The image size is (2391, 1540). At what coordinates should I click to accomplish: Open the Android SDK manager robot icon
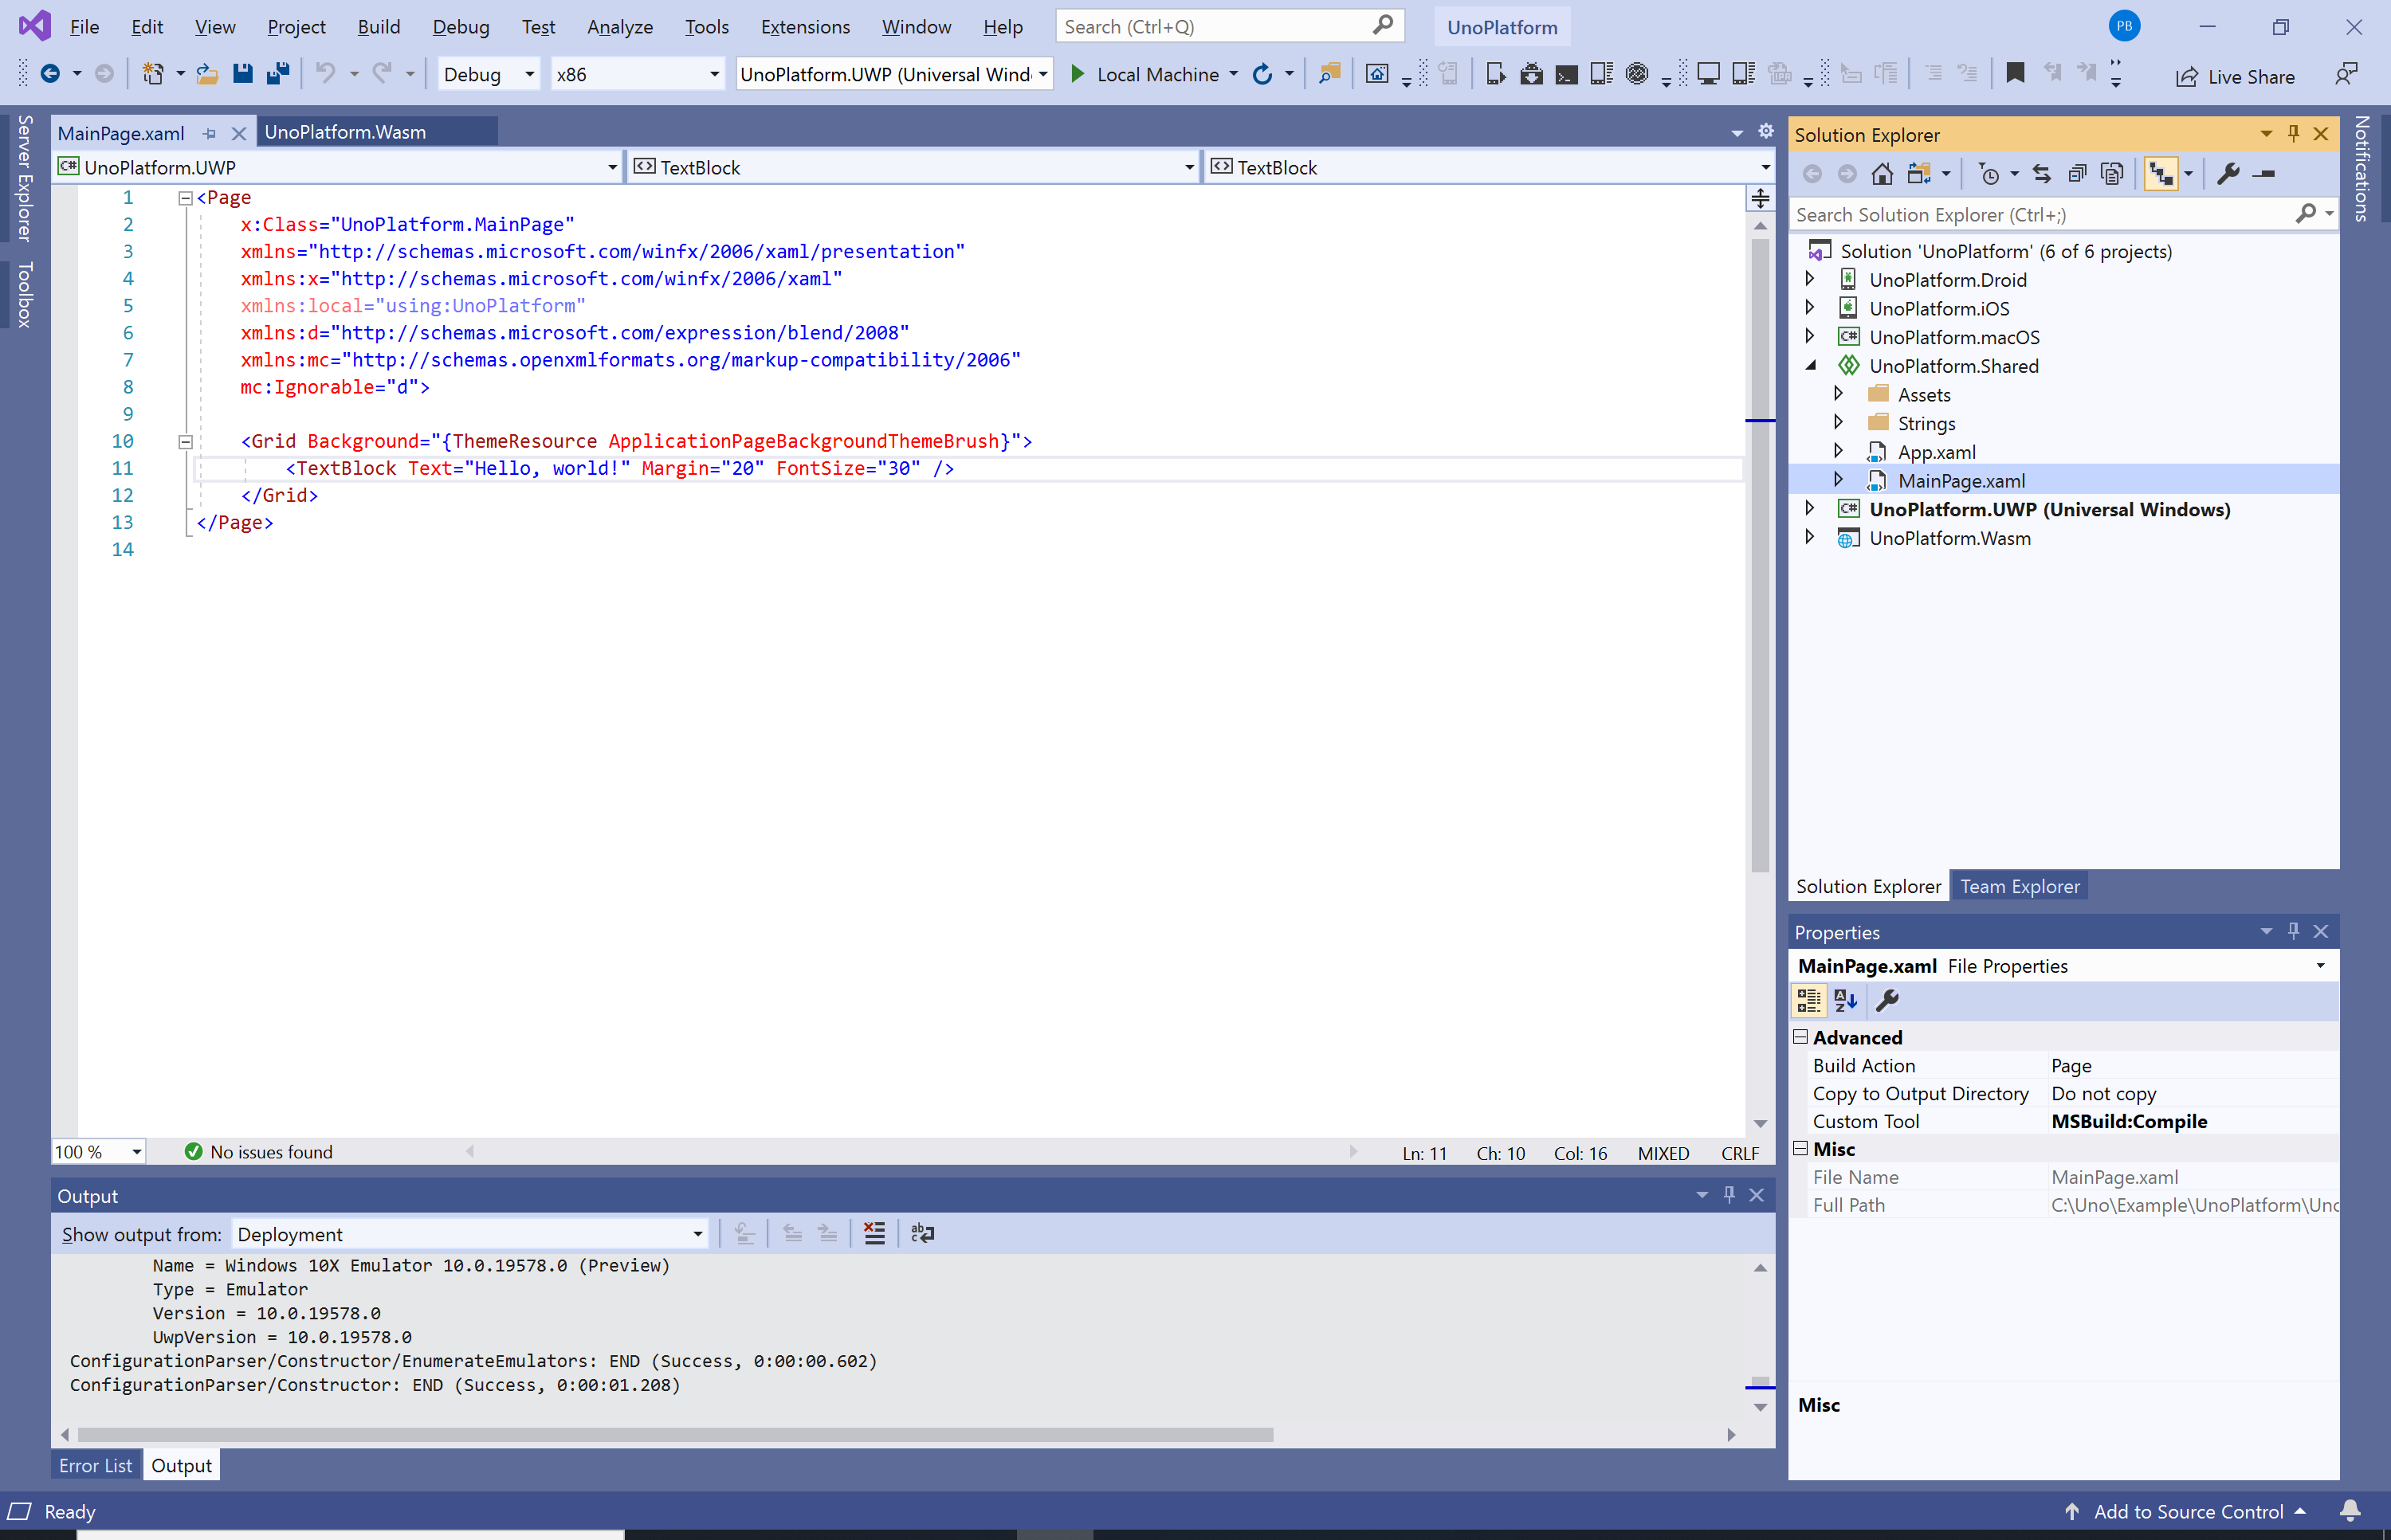pyautogui.click(x=1532, y=73)
